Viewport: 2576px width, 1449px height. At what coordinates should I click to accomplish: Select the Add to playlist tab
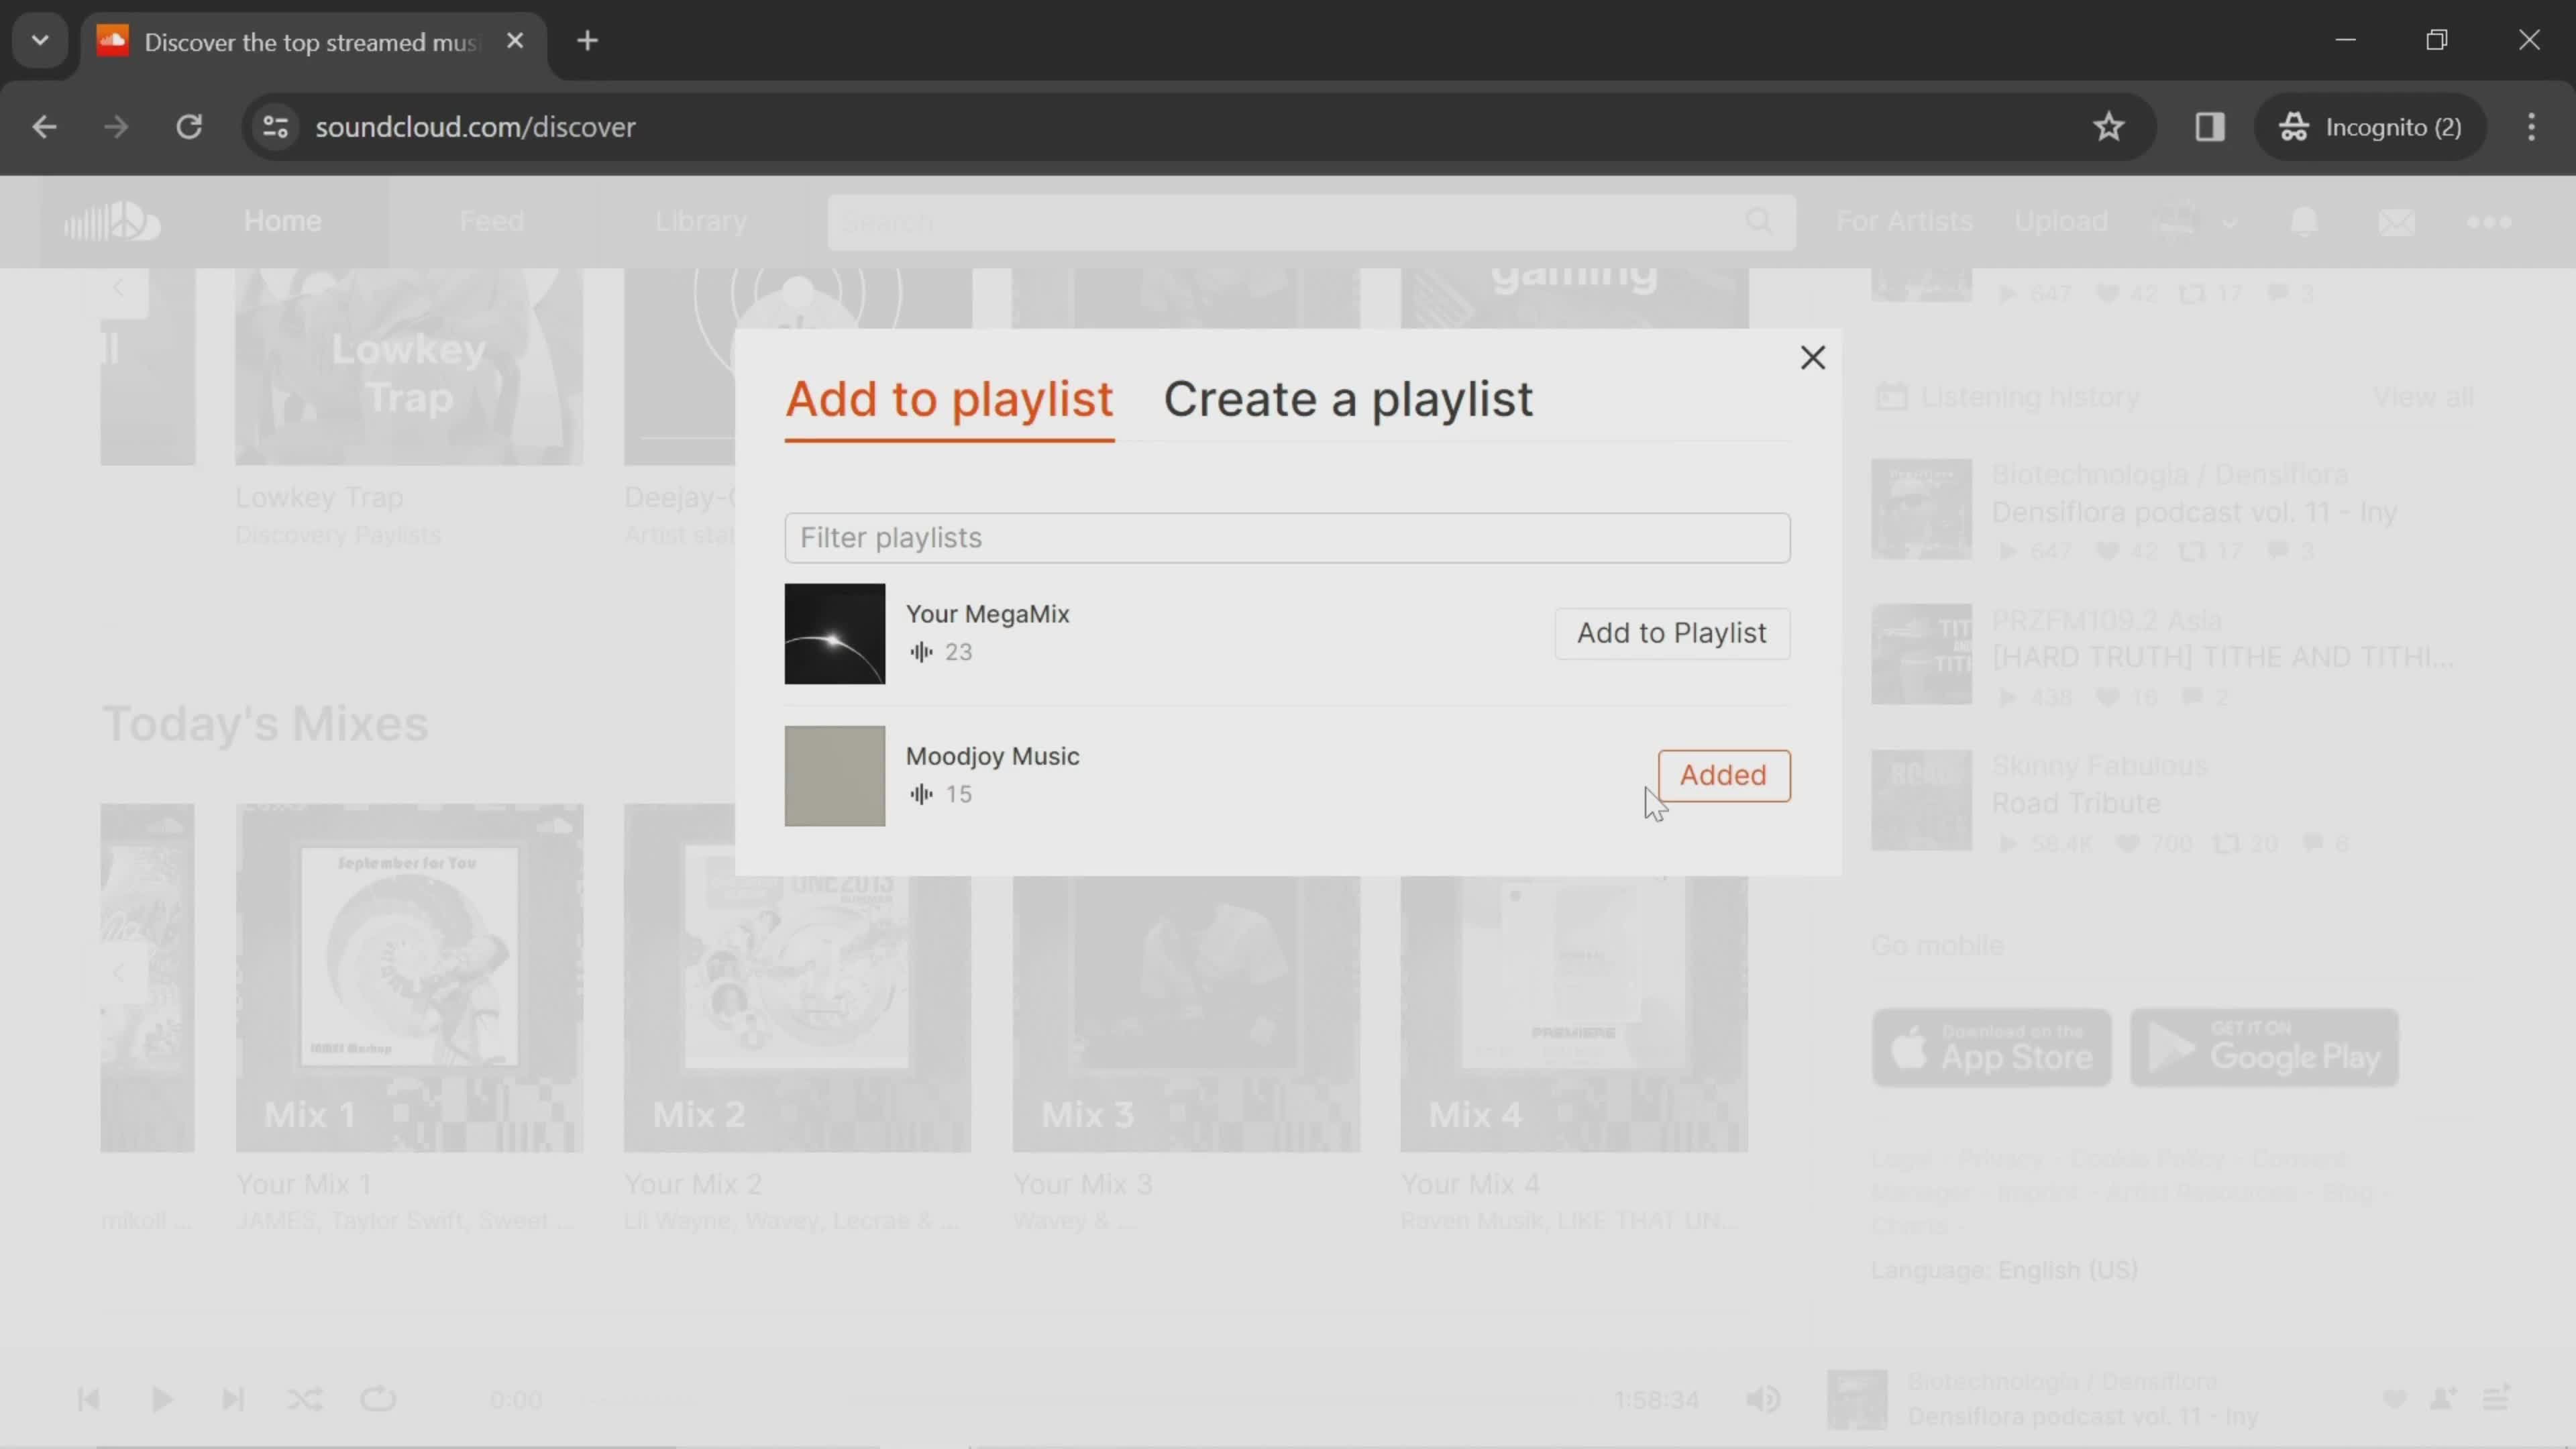pos(949,396)
